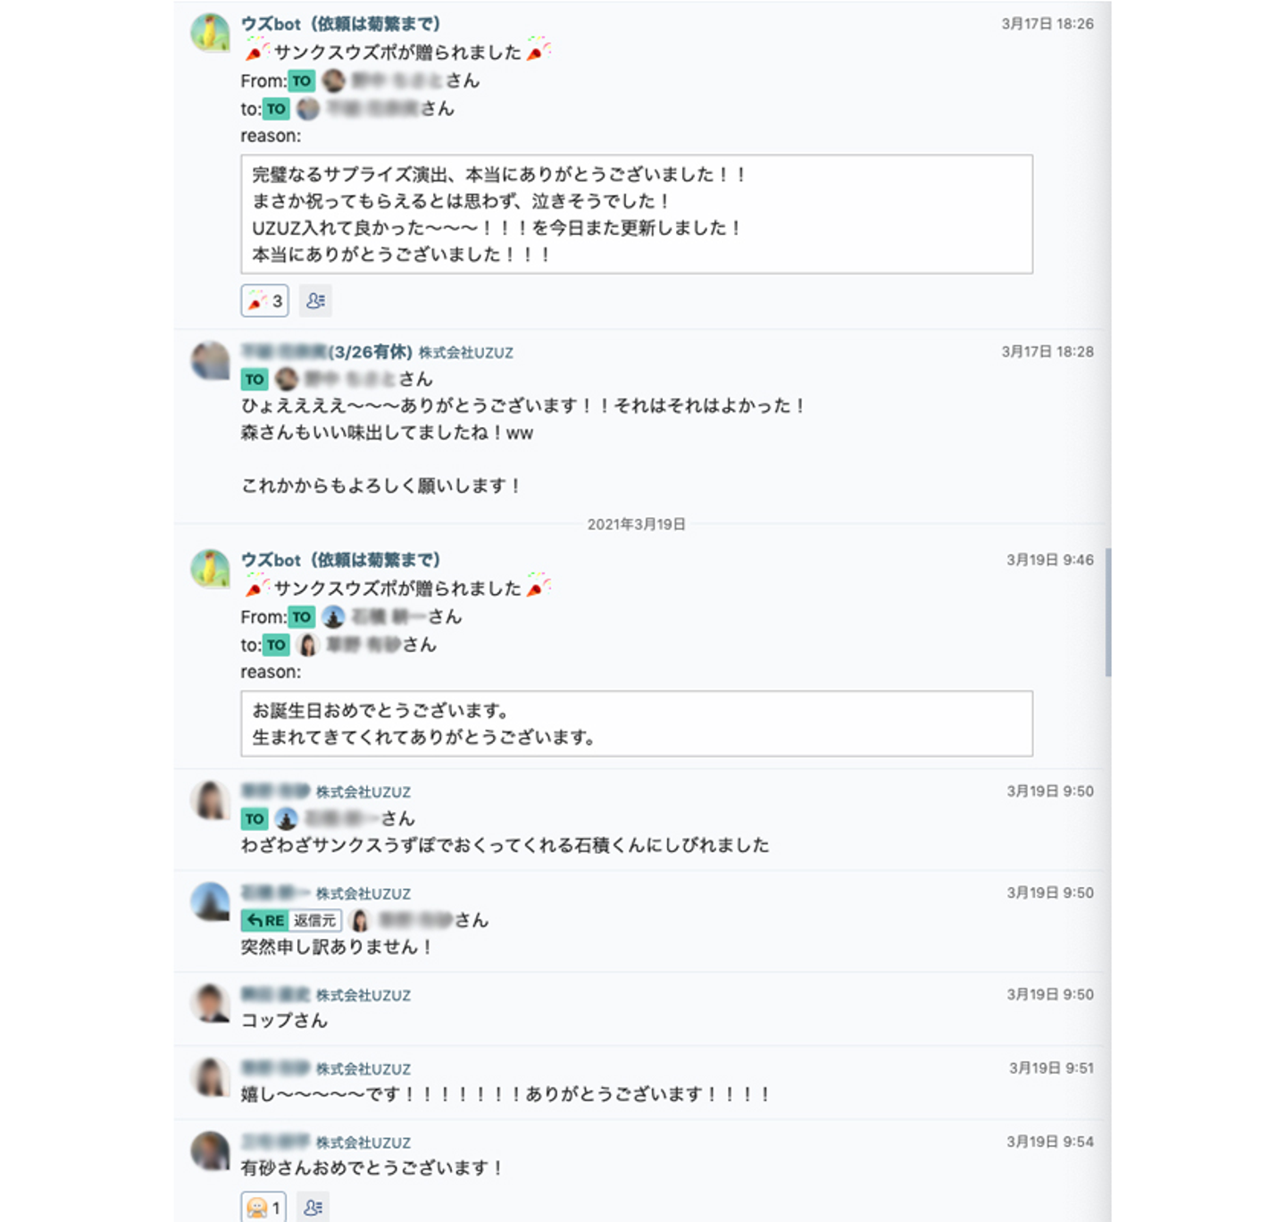Click ウズbot avatar on the 9:46 message

(211, 568)
